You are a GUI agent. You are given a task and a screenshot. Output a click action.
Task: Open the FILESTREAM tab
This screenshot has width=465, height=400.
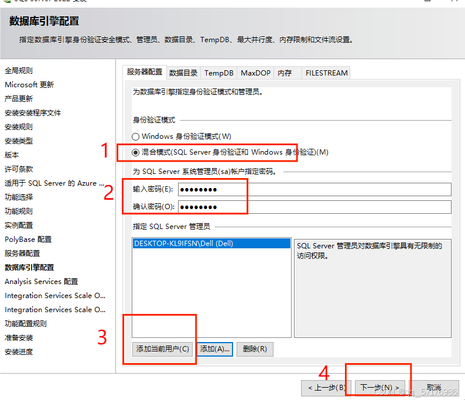(x=326, y=73)
